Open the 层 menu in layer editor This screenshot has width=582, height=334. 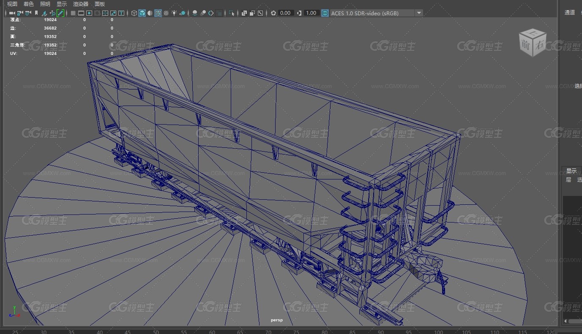568,179
